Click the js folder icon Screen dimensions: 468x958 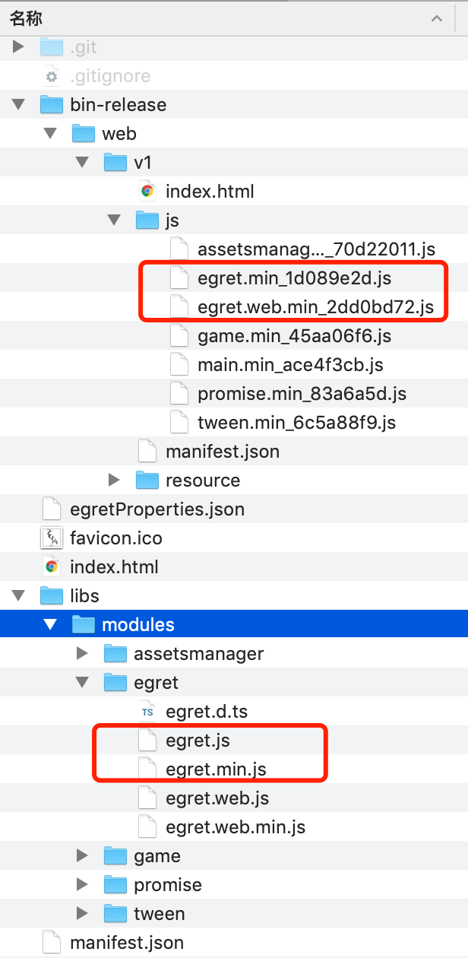pyautogui.click(x=147, y=220)
